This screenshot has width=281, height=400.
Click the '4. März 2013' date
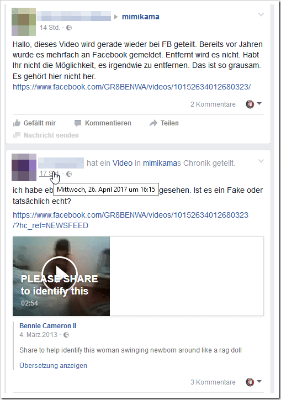pos(38,335)
